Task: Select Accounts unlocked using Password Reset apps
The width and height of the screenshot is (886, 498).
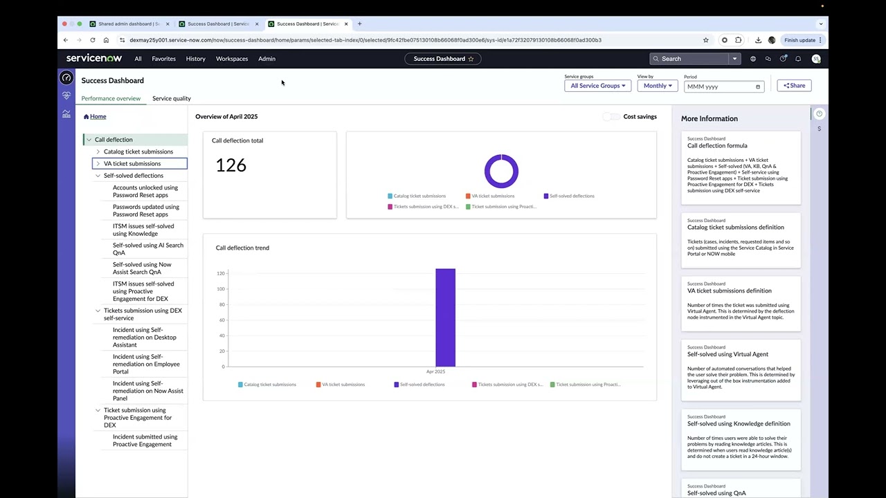Action: pyautogui.click(x=145, y=192)
